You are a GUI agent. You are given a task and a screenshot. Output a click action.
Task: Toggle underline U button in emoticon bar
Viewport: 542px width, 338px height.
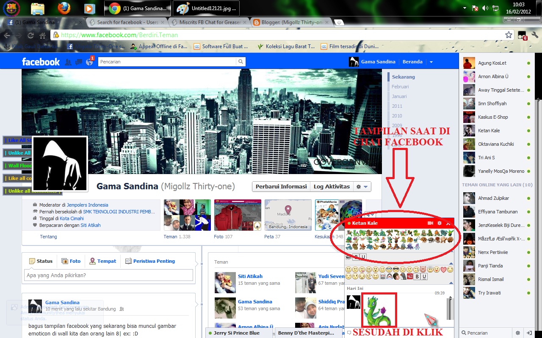pos(424,276)
